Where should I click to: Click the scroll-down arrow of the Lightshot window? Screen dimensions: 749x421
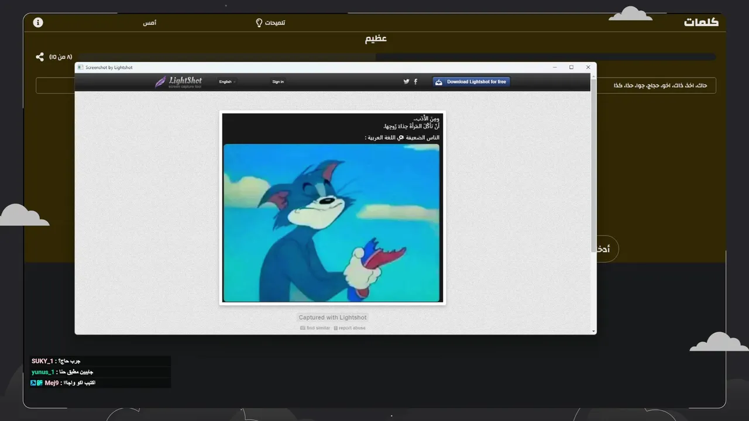click(x=594, y=332)
